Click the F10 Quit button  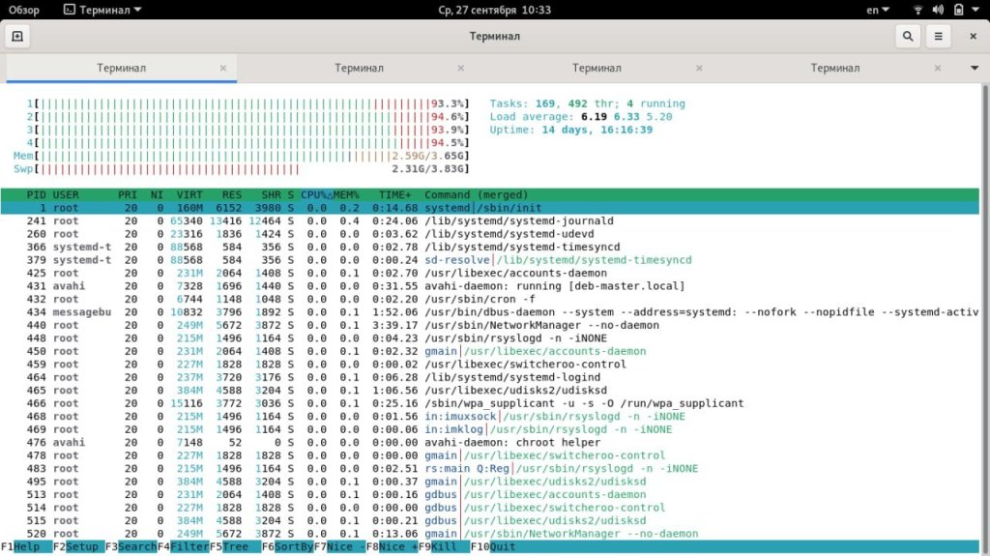[x=492, y=547]
